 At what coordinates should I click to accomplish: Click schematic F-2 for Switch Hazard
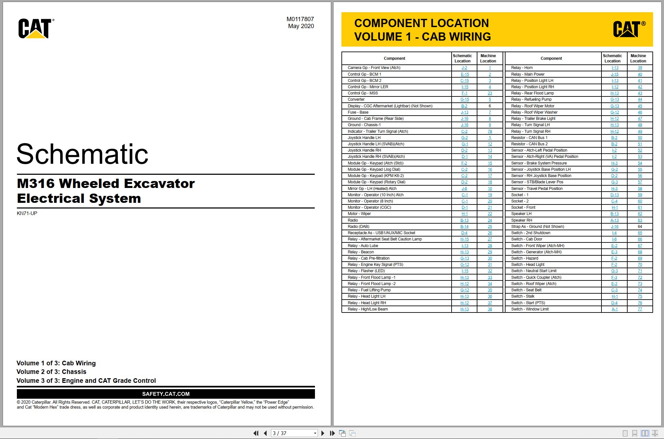[614, 258]
